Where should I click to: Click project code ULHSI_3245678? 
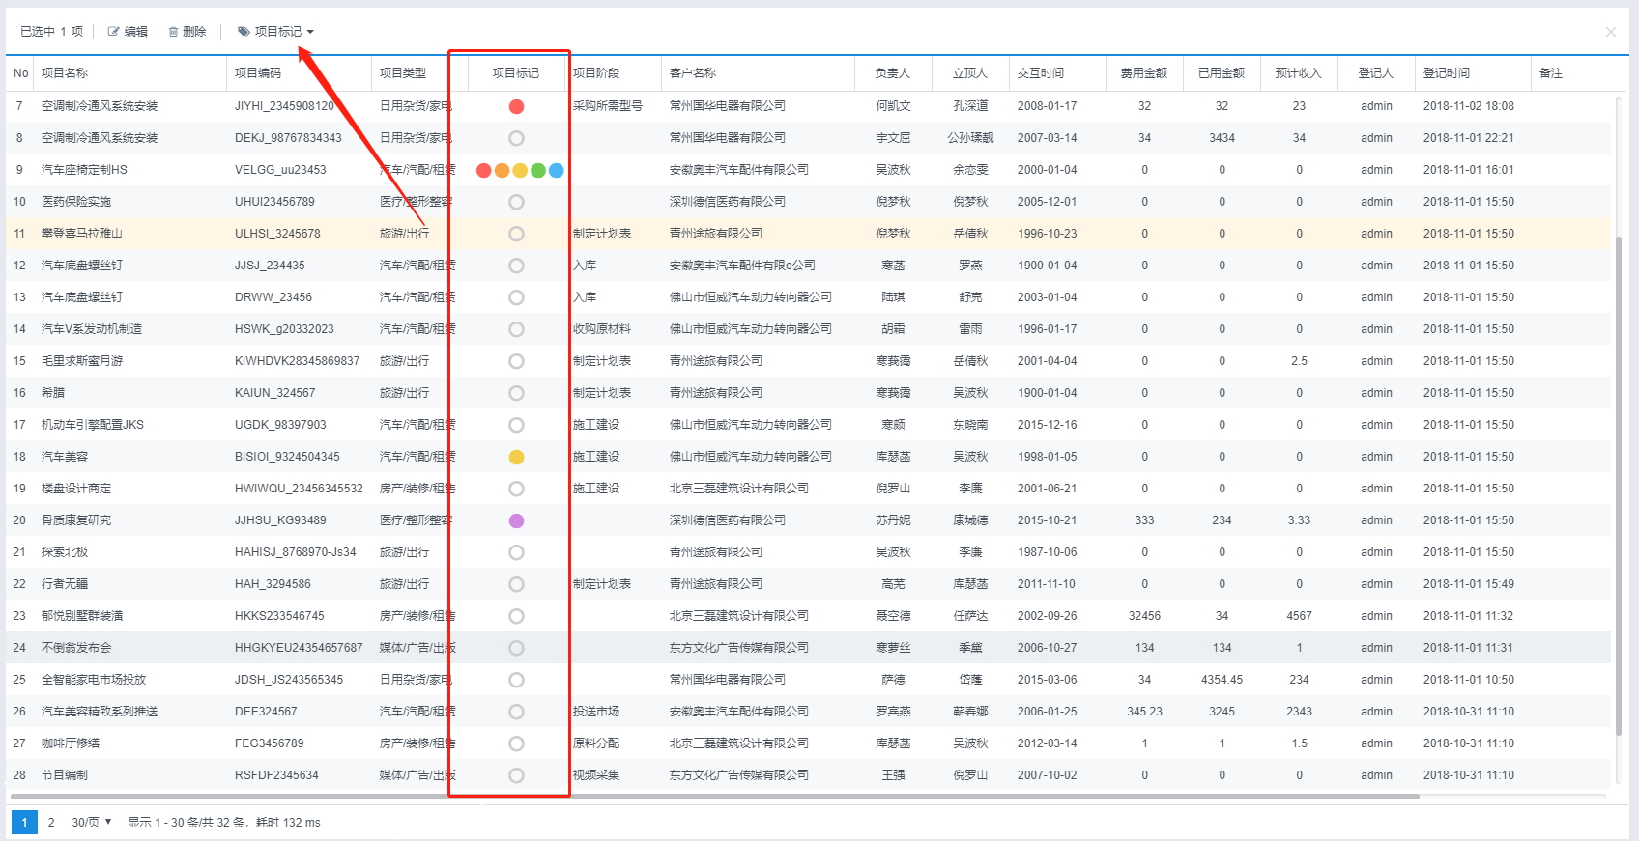coord(277,234)
